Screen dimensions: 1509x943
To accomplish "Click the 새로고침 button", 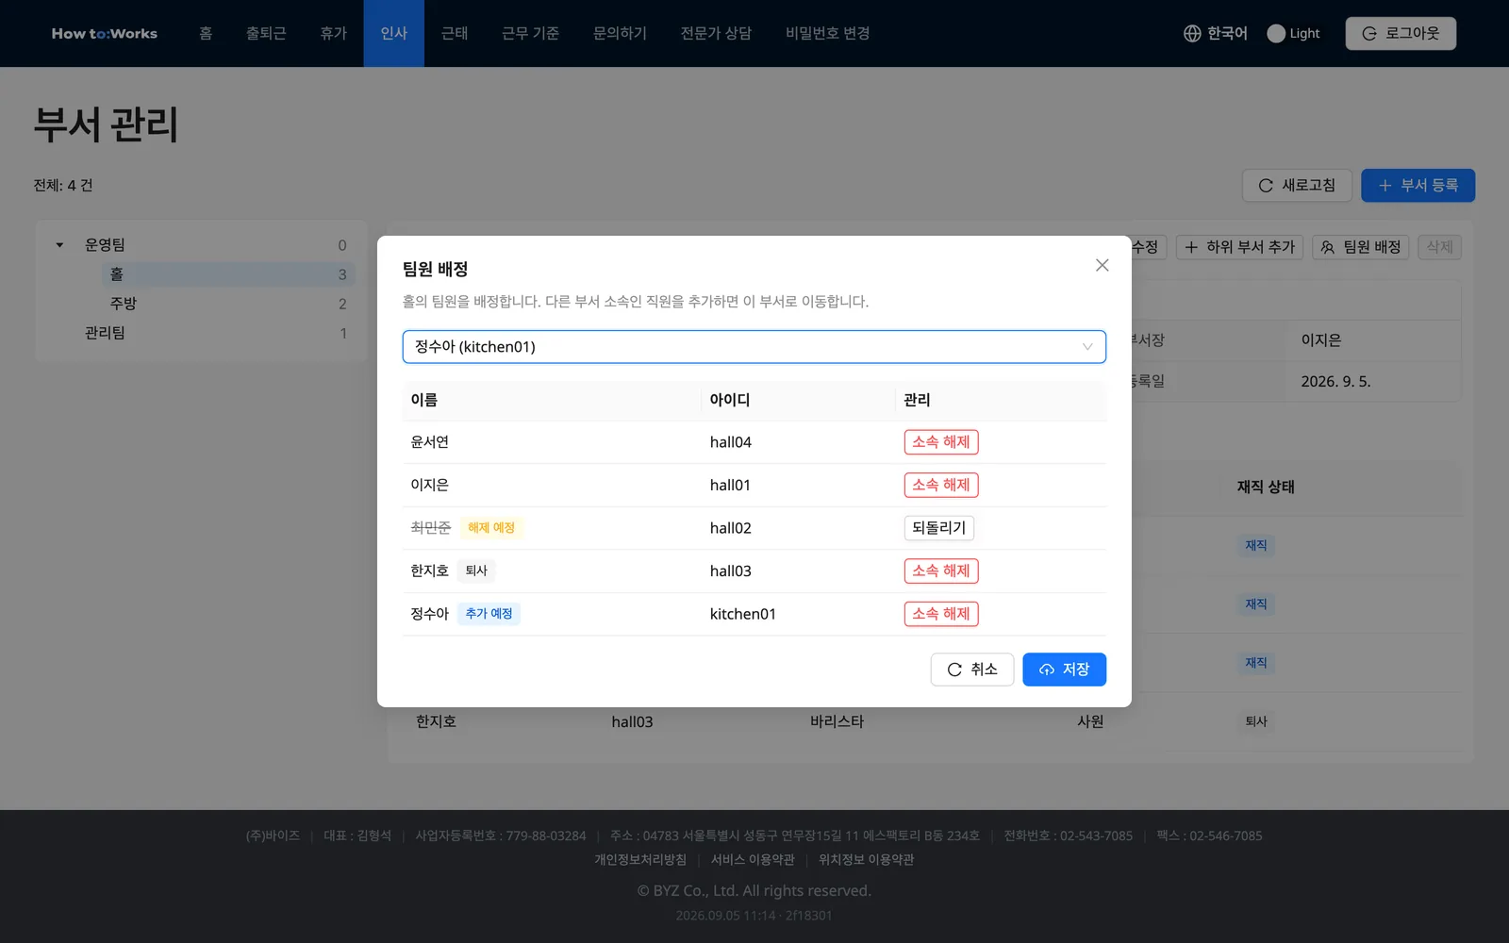I will [x=1297, y=186].
